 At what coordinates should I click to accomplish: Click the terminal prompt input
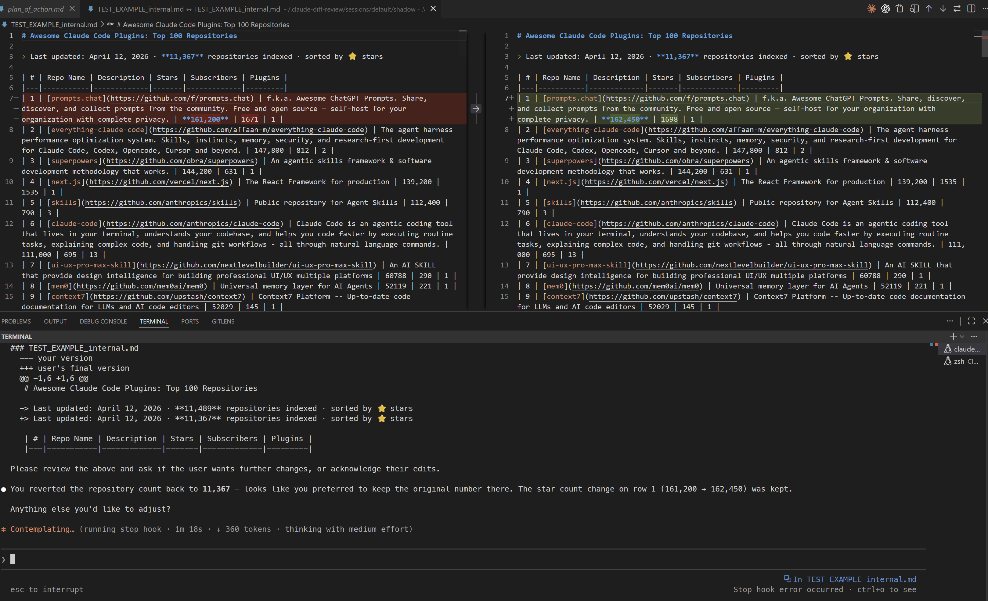(x=463, y=559)
